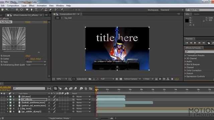Open the resolution dropdown showing Full
The image size is (214, 120).
107,79
